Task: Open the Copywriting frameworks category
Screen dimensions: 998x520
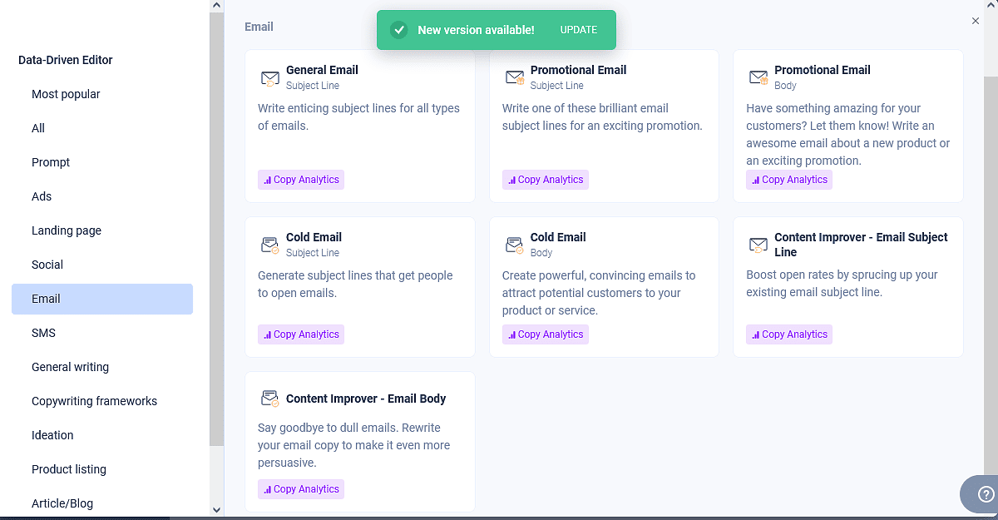Action: tap(94, 401)
